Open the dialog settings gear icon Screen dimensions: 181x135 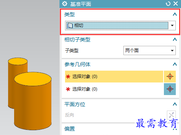pyautogui.click(x=65, y=4)
